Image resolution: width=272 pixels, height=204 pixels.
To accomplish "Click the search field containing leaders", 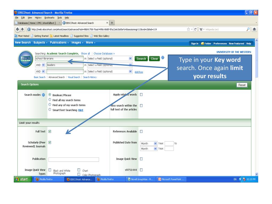I will [x=65, y=65].
